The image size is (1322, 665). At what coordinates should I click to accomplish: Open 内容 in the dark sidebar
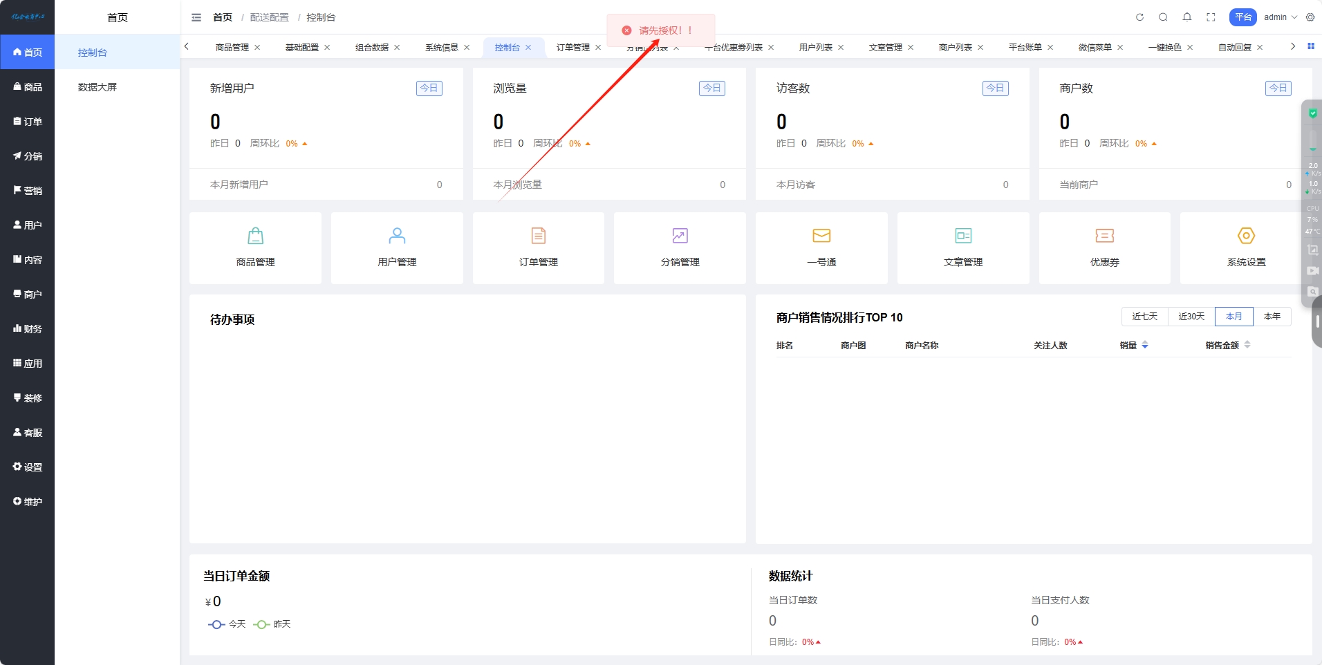28,260
